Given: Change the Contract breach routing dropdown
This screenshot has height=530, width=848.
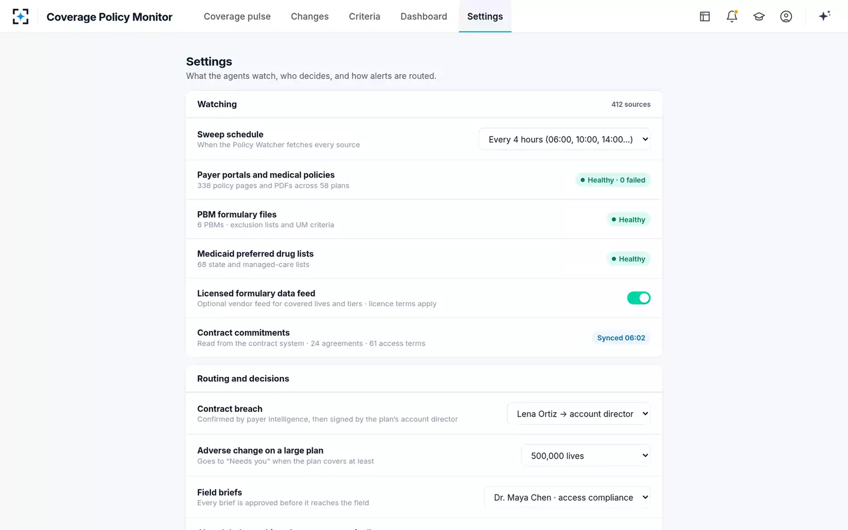Looking at the screenshot, I should click(579, 414).
